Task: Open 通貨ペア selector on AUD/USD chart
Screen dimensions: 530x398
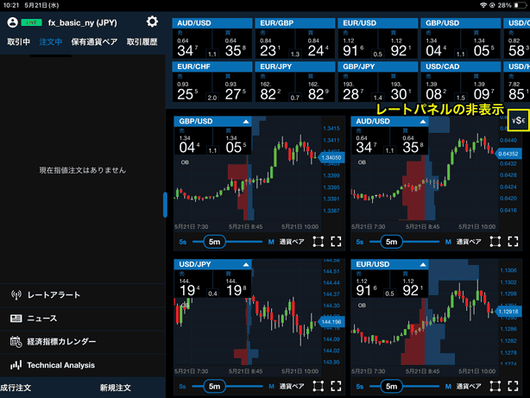Action: coord(469,242)
